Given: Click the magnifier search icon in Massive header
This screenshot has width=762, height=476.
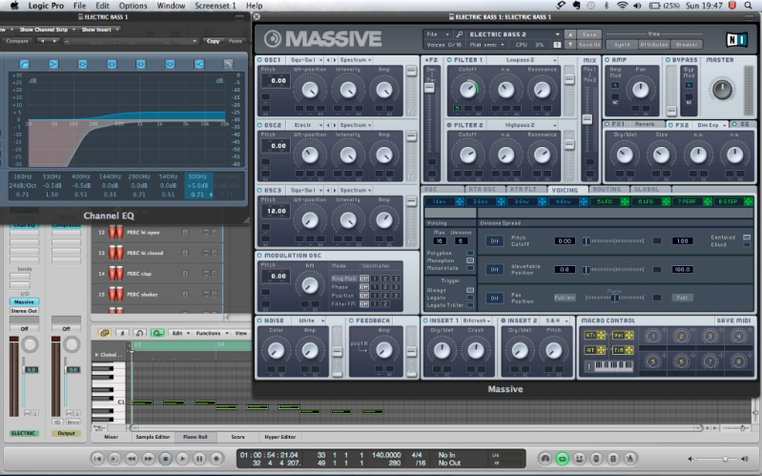Looking at the screenshot, I should 460,34.
